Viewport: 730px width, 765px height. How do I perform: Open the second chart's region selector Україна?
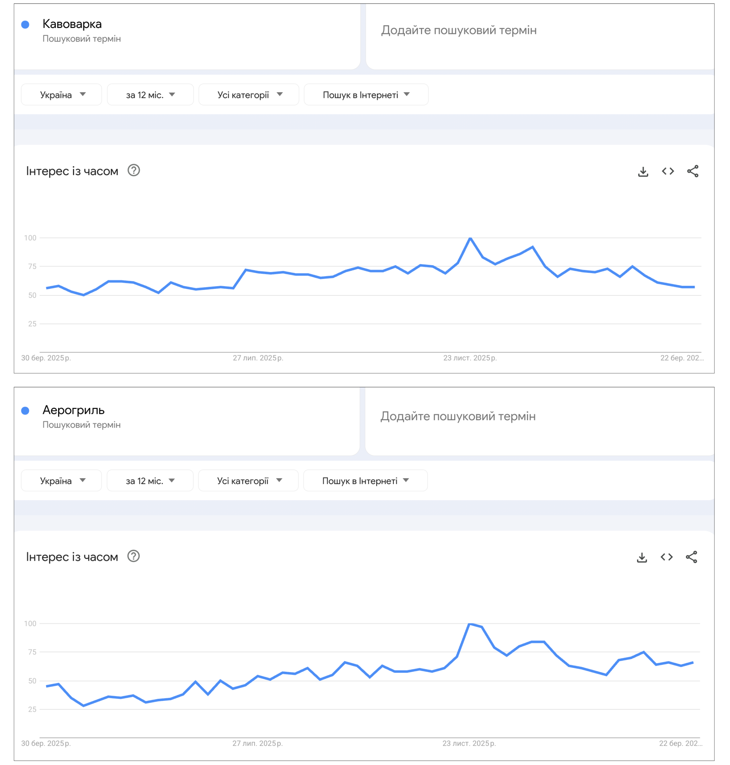pyautogui.click(x=61, y=481)
